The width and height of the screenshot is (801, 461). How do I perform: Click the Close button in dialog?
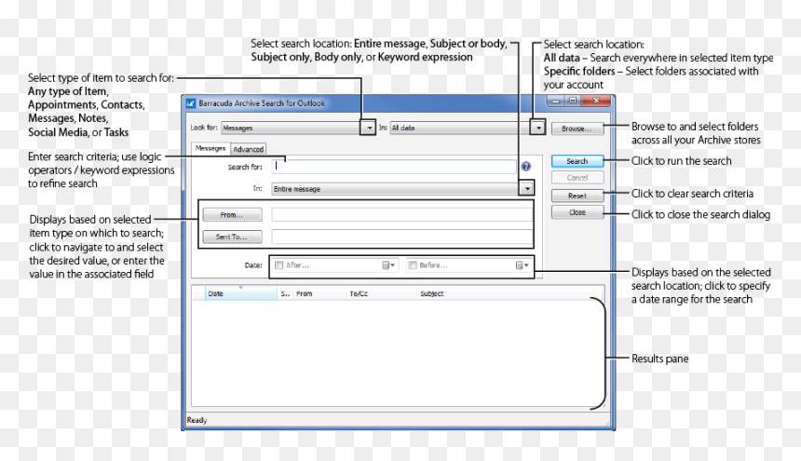pyautogui.click(x=577, y=212)
